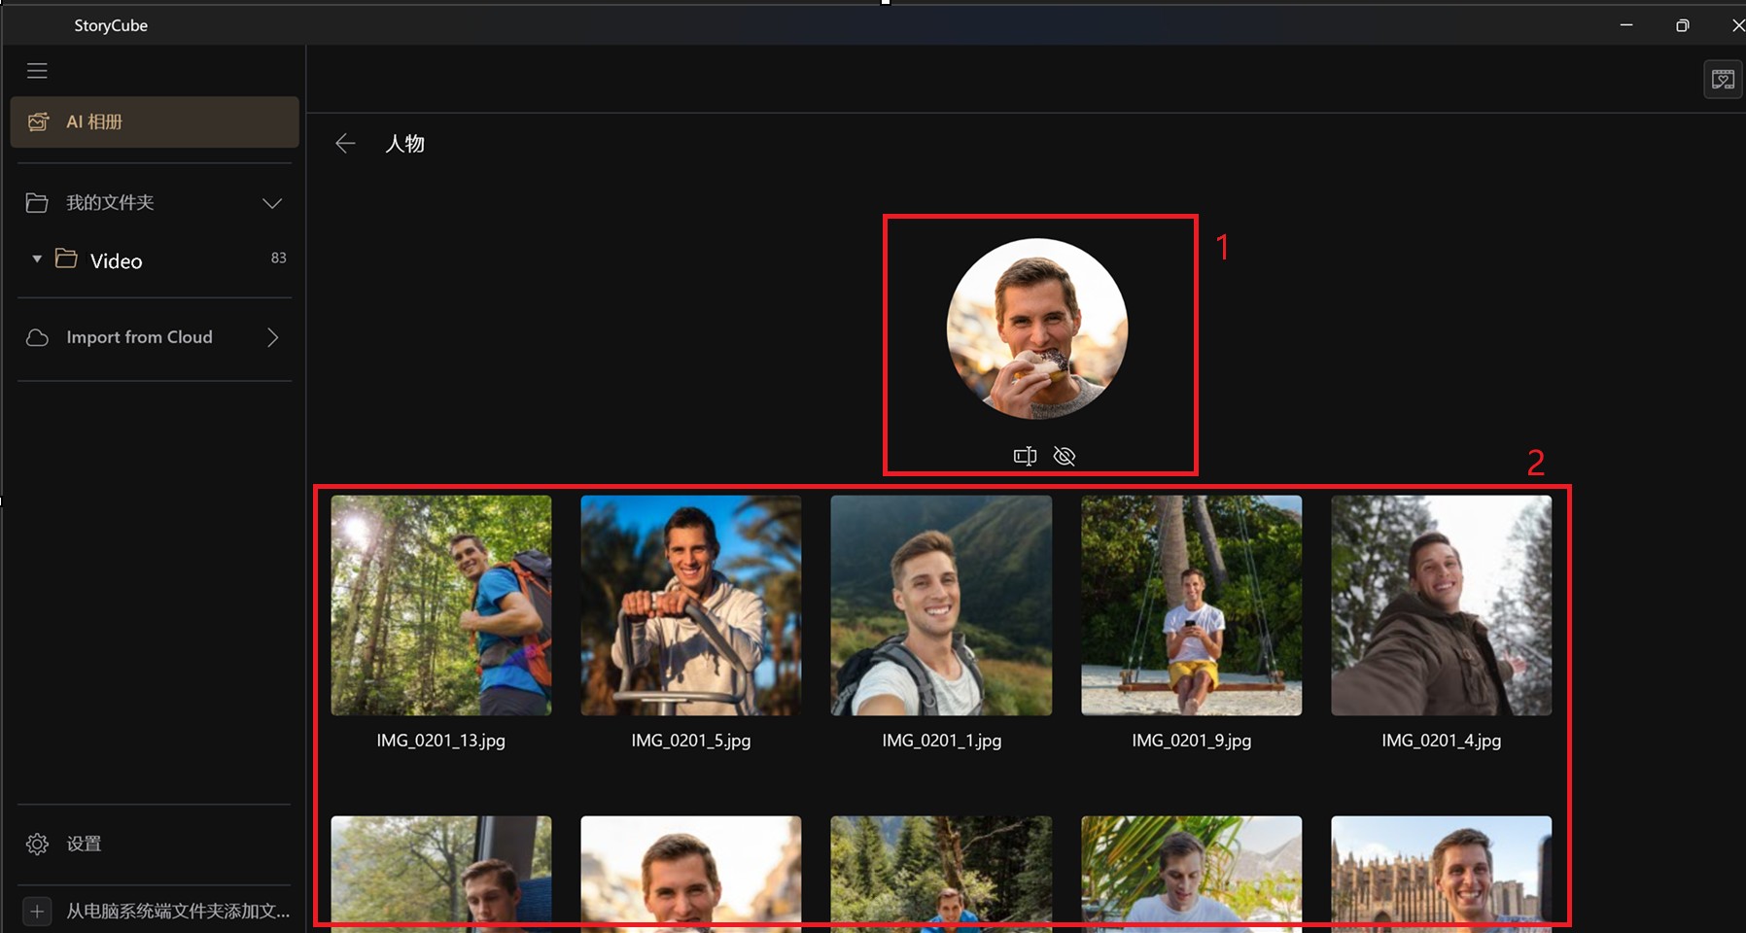This screenshot has width=1746, height=933.
Task: Go back with the arrow beside 人物
Action: pyautogui.click(x=345, y=144)
